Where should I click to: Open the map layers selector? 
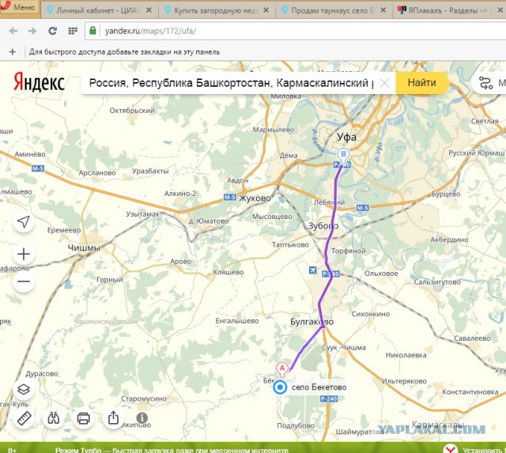pyautogui.click(x=24, y=390)
